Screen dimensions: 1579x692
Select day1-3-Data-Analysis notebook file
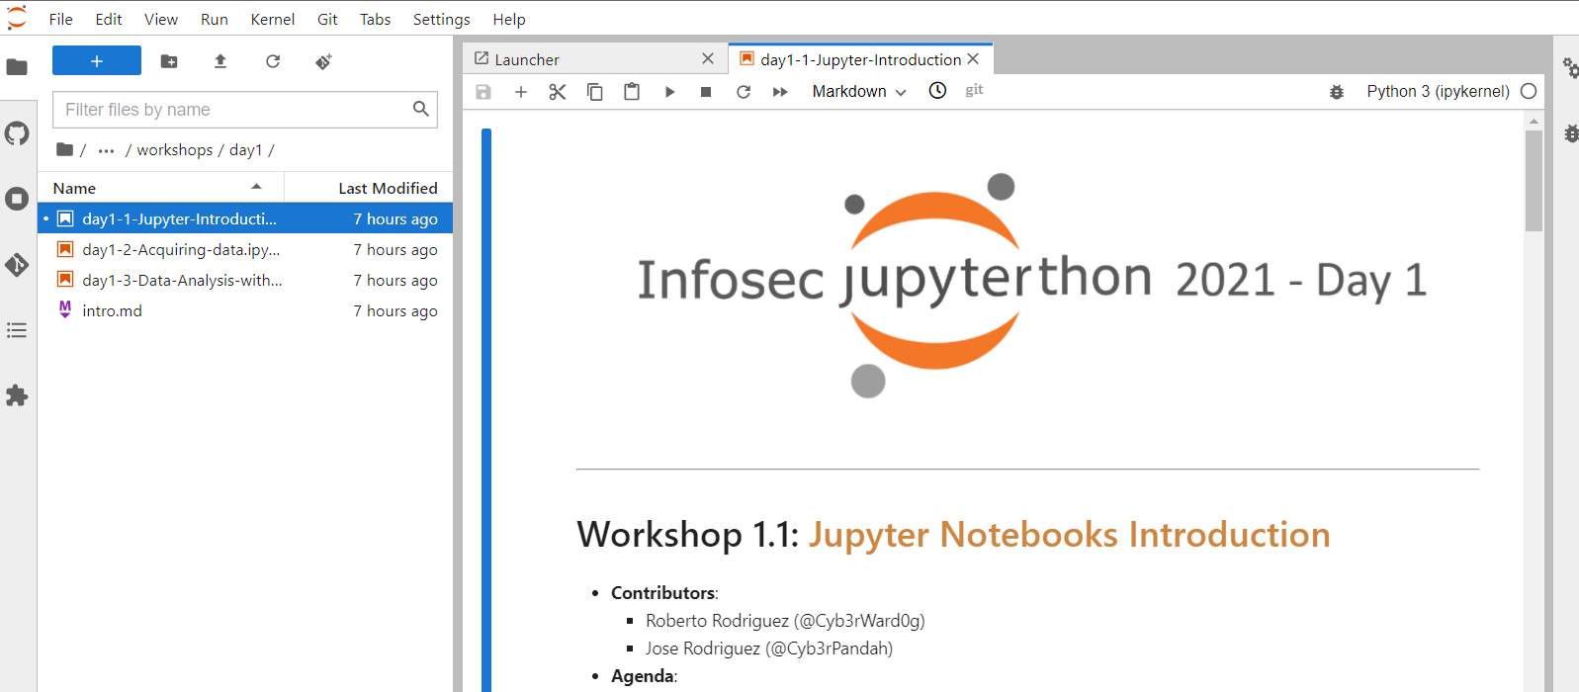click(x=245, y=280)
